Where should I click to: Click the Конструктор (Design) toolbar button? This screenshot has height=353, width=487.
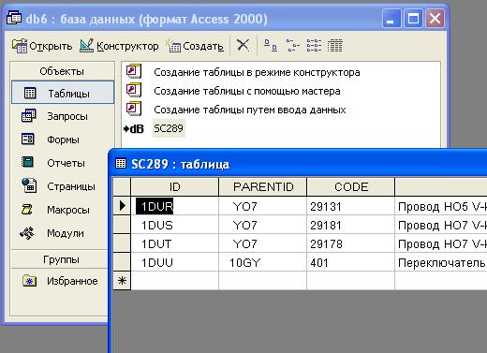(119, 46)
